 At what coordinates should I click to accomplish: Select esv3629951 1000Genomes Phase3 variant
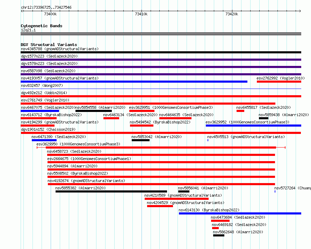pyautogui.click(x=142, y=111)
